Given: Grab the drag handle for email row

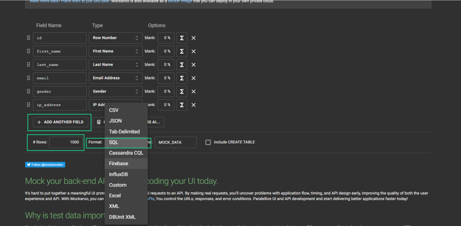Looking at the screenshot, I should tap(29, 78).
